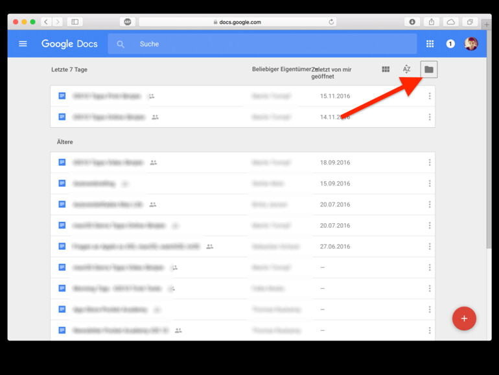Open more options for 18.09.2016 document
Viewport: 499px width, 375px height.
click(x=430, y=162)
